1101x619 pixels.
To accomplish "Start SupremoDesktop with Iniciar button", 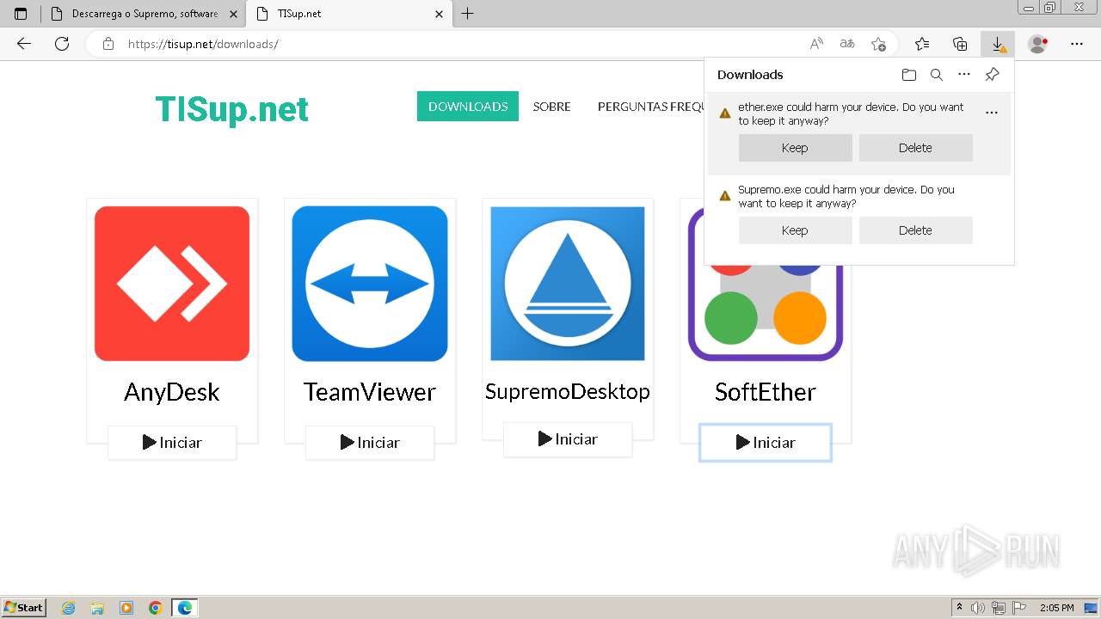I will 568,439.
